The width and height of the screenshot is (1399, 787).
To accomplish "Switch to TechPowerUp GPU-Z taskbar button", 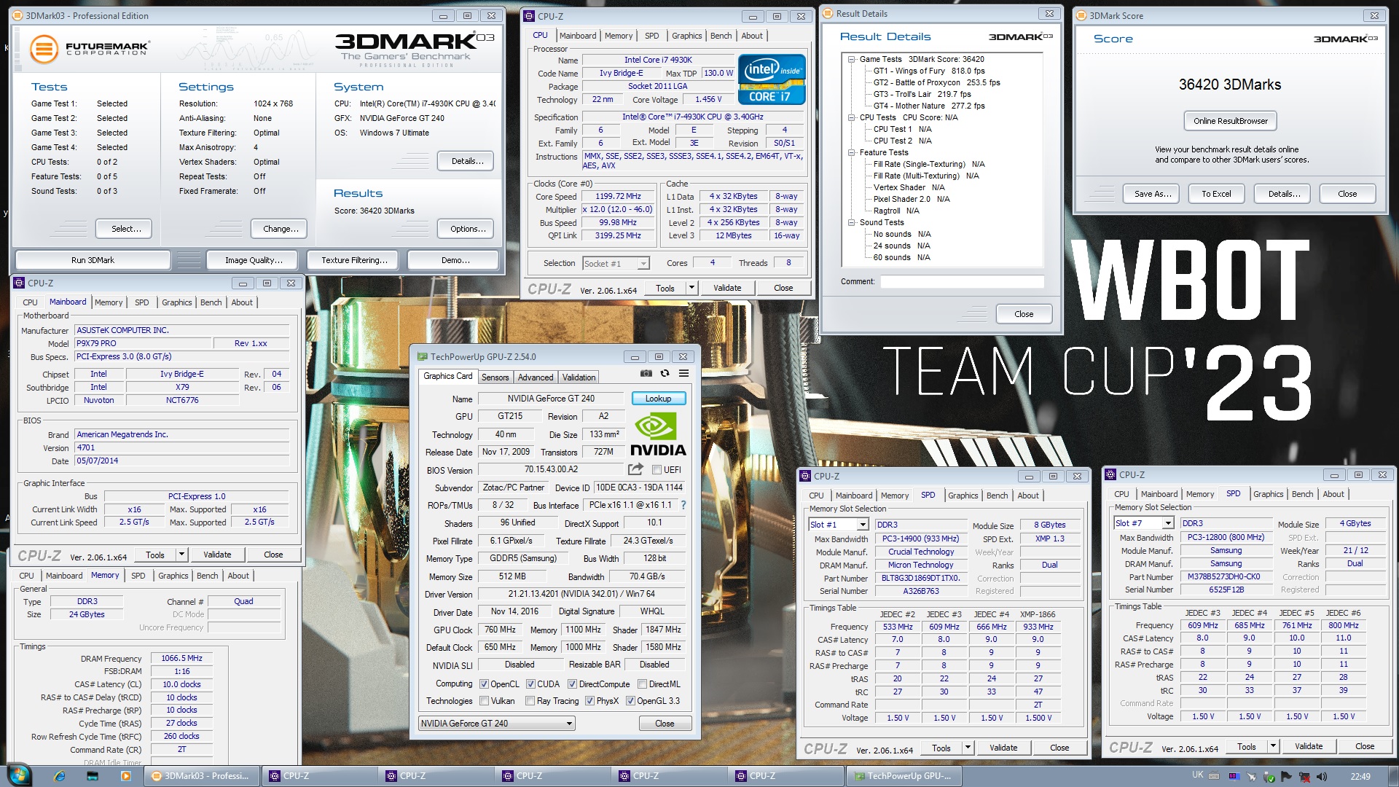I will pyautogui.click(x=904, y=776).
